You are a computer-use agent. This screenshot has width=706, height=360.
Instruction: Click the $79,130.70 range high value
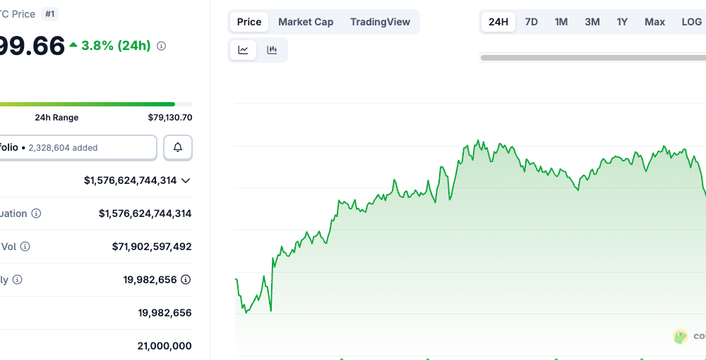[x=170, y=118]
